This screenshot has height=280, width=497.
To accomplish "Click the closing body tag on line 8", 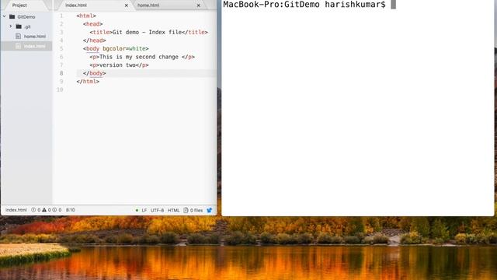I will point(95,73).
